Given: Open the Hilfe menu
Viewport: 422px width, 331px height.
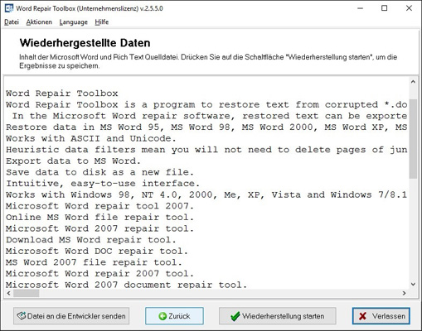Looking at the screenshot, I should point(101,22).
